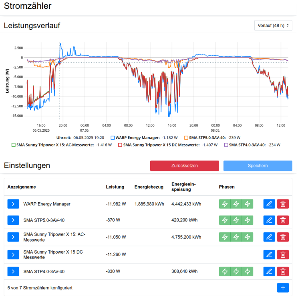The width and height of the screenshot is (302, 301).
Task: Open the Verlauf (48 h) dropdown
Action: 273,26
